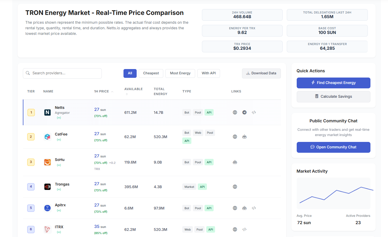388x237 pixels.
Task: Select the All filter
Action: tap(130, 73)
